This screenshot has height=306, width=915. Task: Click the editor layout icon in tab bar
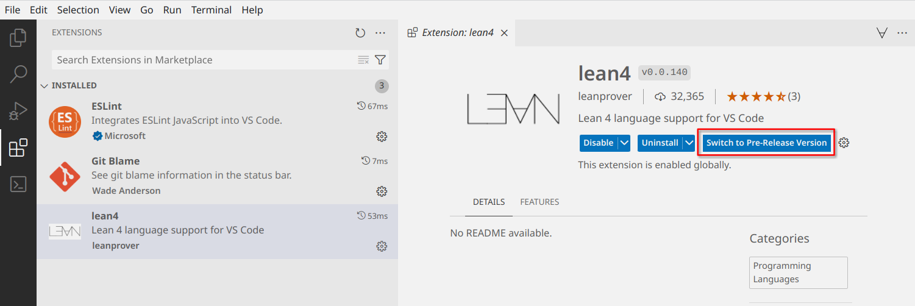tap(881, 33)
